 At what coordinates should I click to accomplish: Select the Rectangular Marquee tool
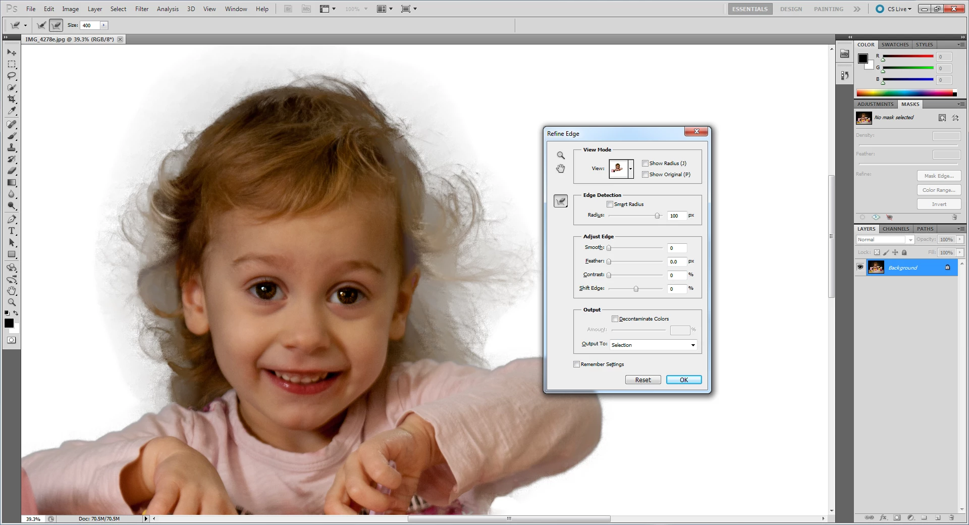tap(12, 64)
